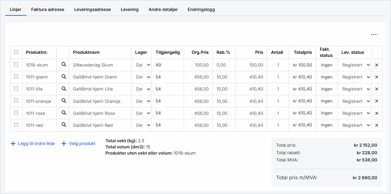Click magnifier icon beside 1011-lilla
Image resolution: width=391 pixels, height=194 pixels.
[64, 89]
